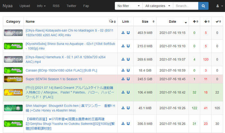Open Shin Mazinger Shougeki torrent page
This screenshot has width=225, height=133.
pos(70,108)
